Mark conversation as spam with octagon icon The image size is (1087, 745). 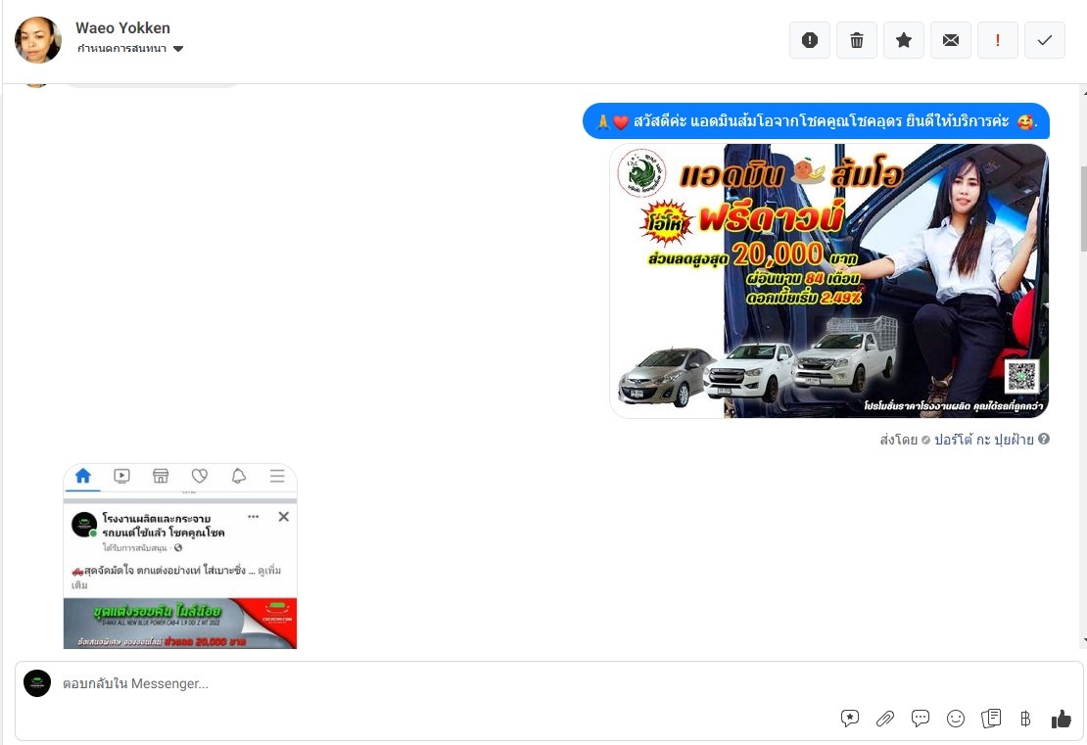[810, 40]
